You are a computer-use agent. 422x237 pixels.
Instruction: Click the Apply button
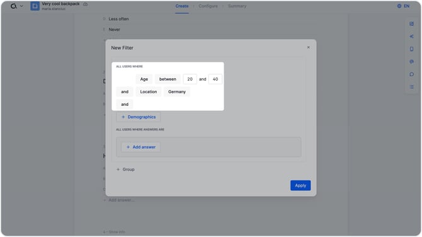point(300,185)
